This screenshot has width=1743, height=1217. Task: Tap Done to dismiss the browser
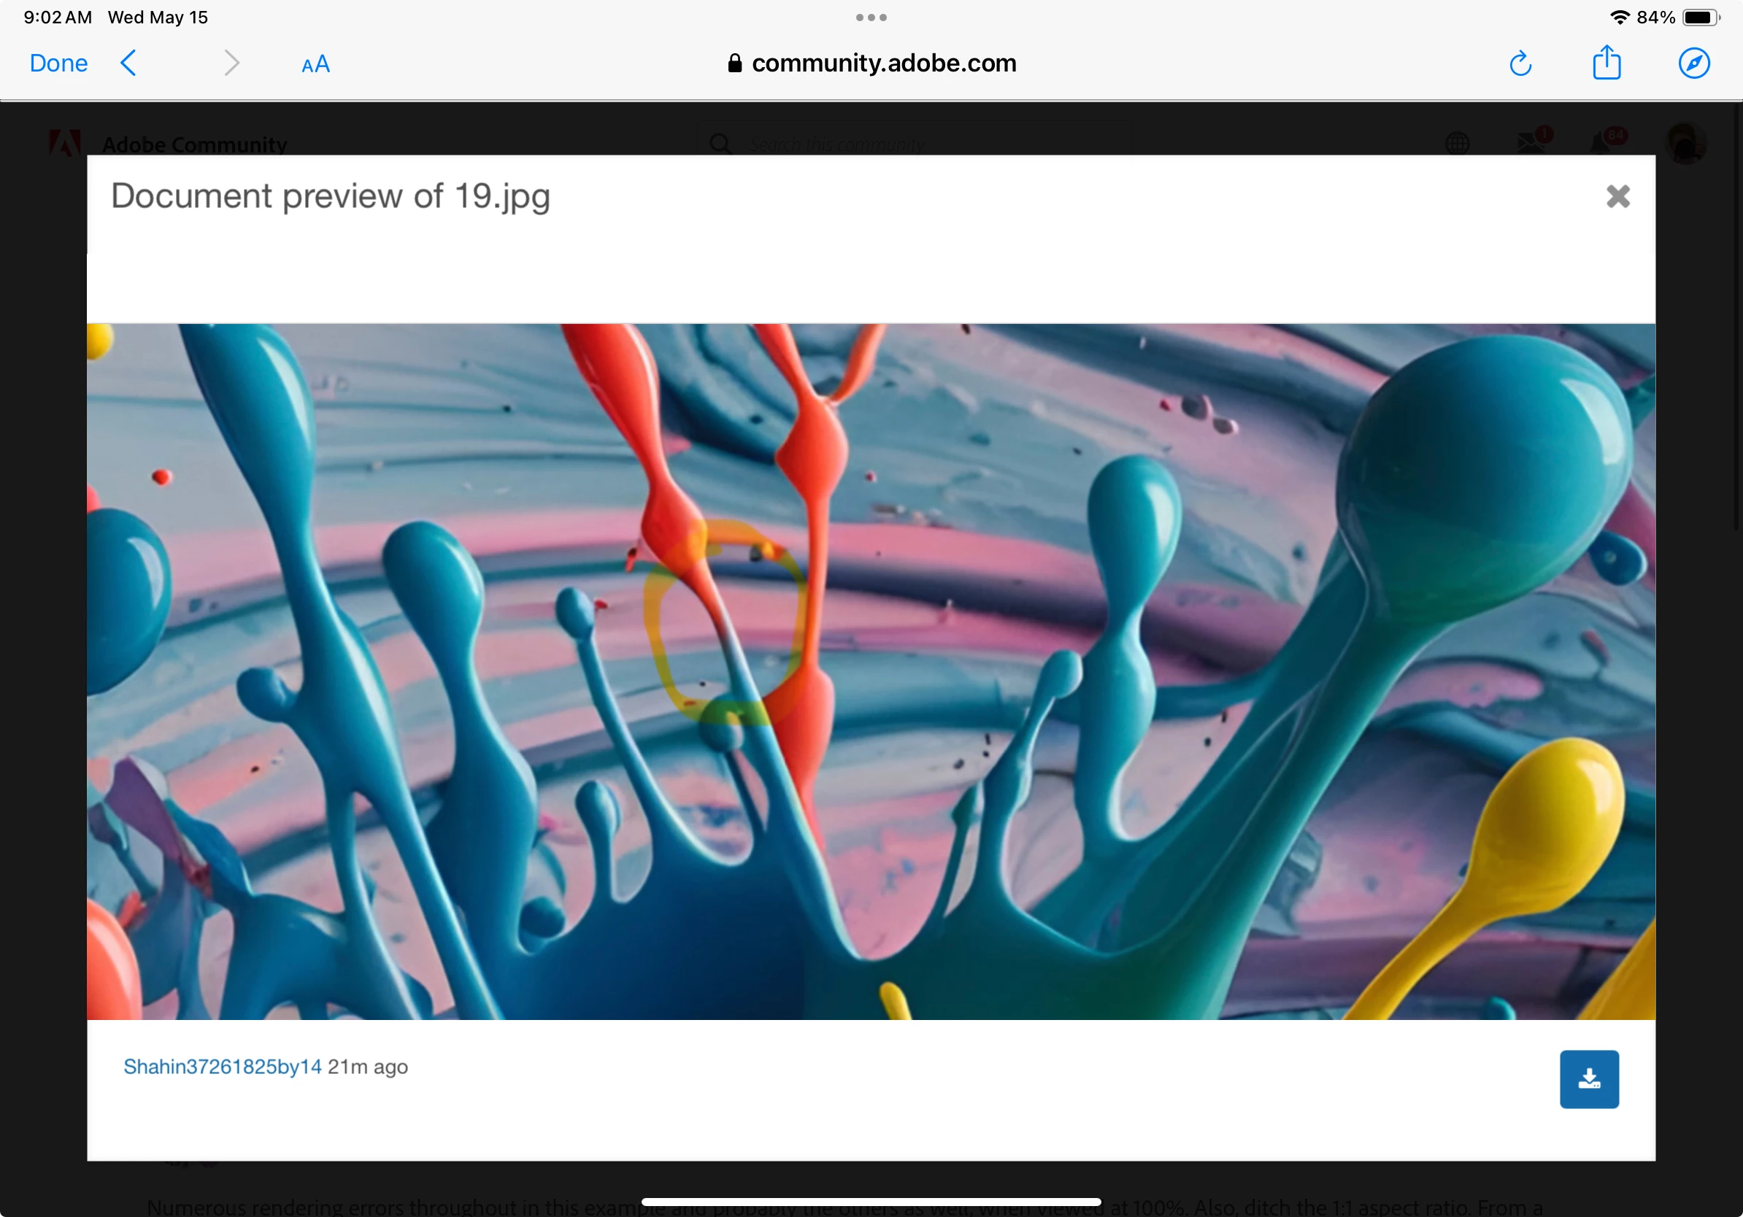tap(58, 63)
